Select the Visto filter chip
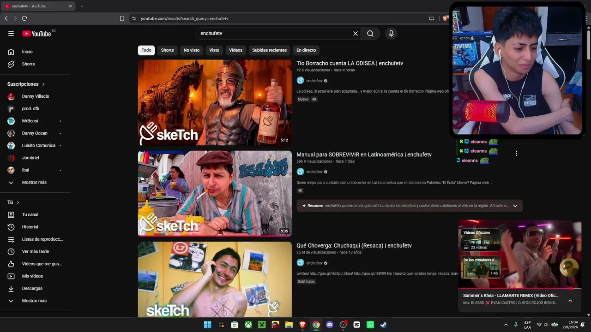Image resolution: width=591 pixels, height=332 pixels. click(214, 50)
